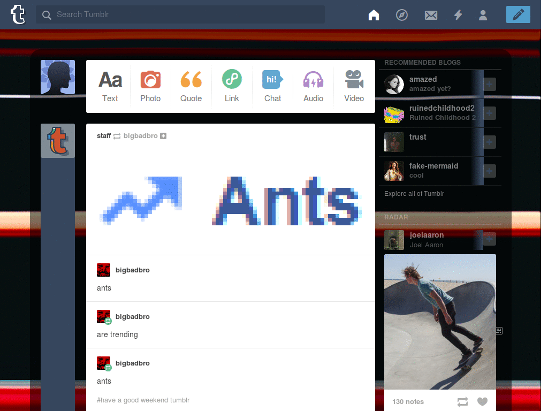Follow fake-mermaid with the plus button

489,171
